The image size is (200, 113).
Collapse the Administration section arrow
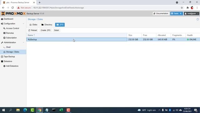pos(23,42)
